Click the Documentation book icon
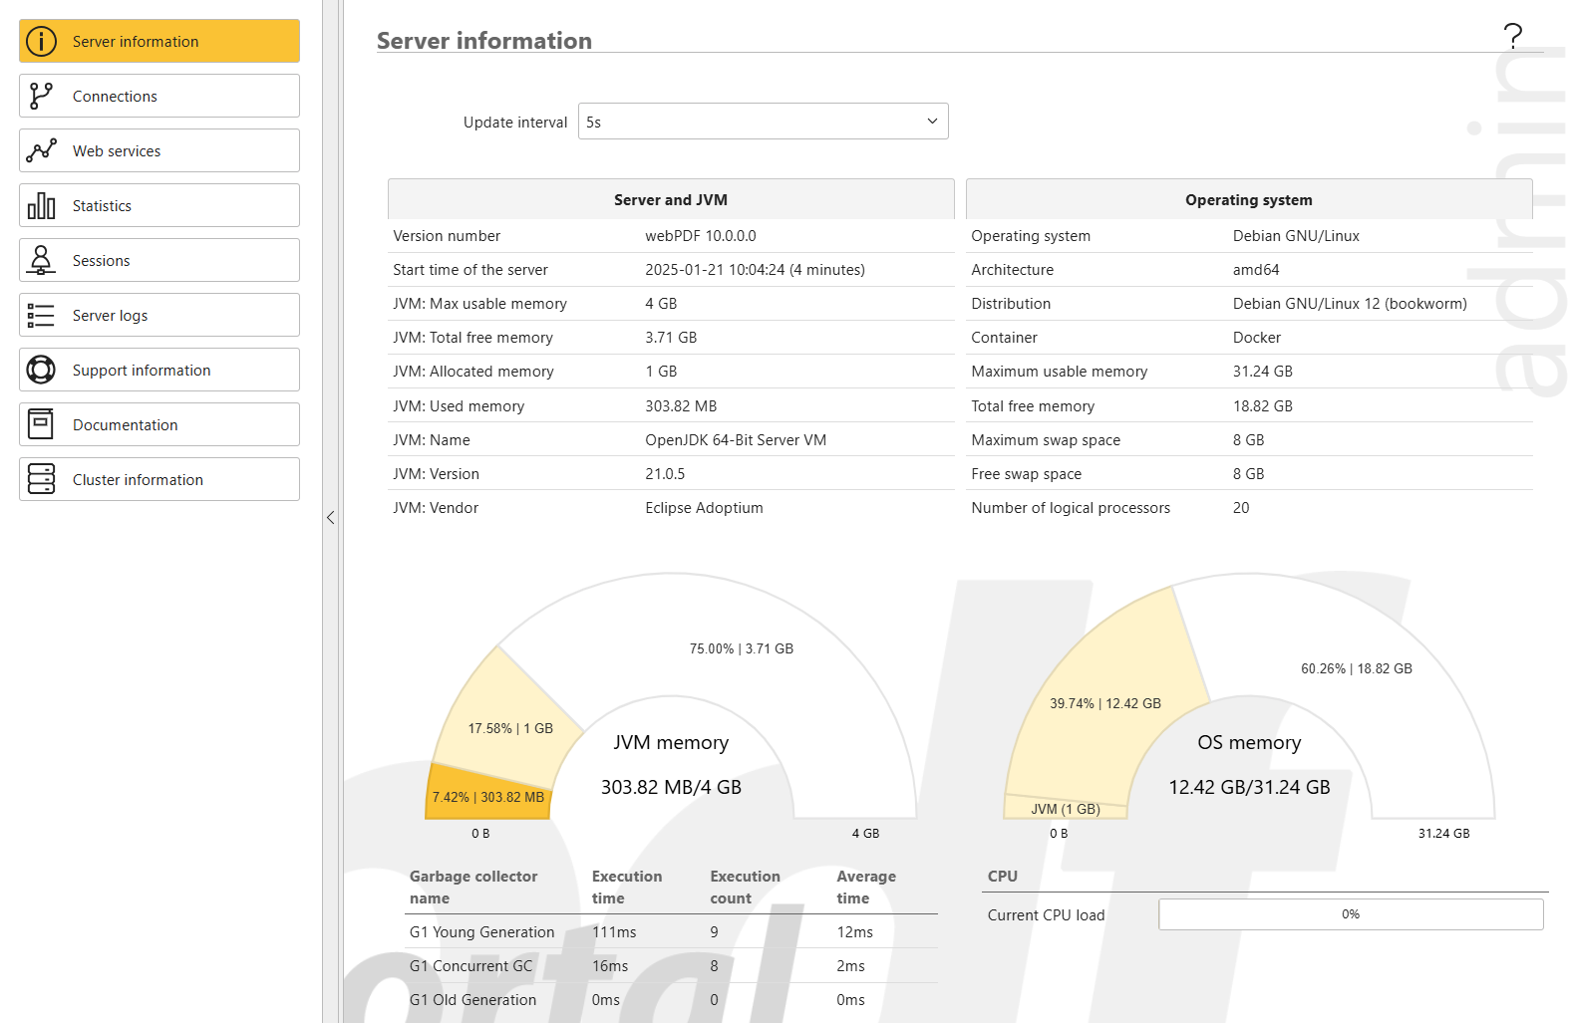The height and width of the screenshot is (1023, 1570). [x=41, y=424]
